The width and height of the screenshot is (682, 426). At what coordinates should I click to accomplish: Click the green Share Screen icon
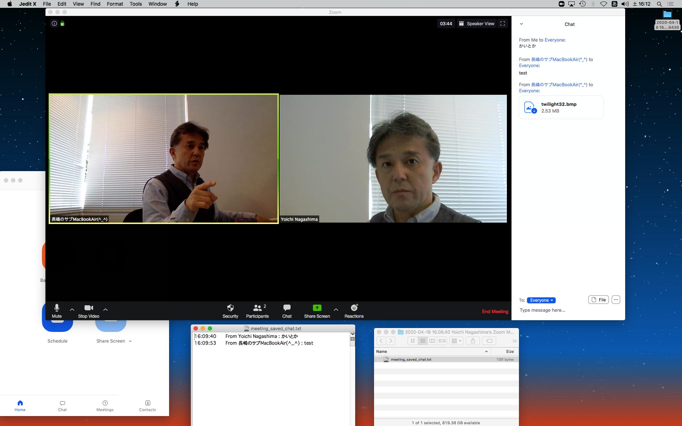[x=317, y=308]
